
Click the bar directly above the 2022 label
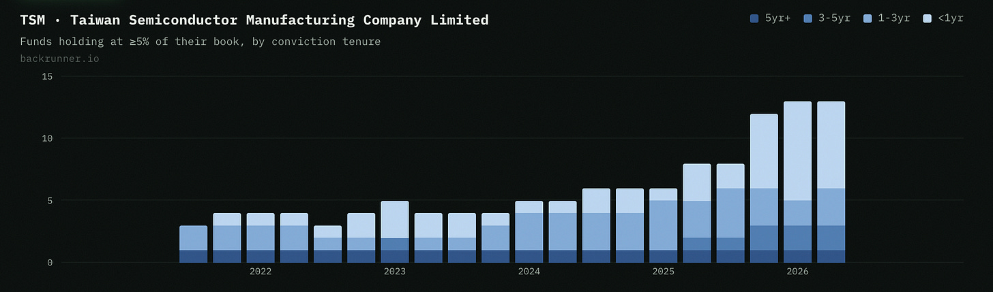click(261, 238)
